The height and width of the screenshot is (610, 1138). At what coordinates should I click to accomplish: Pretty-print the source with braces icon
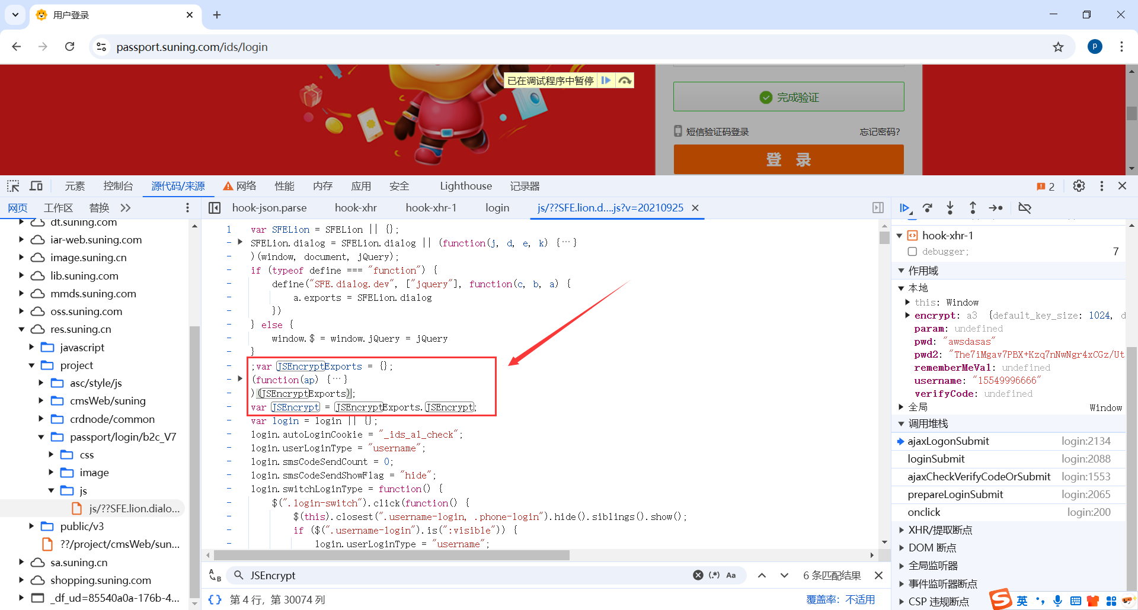click(215, 600)
